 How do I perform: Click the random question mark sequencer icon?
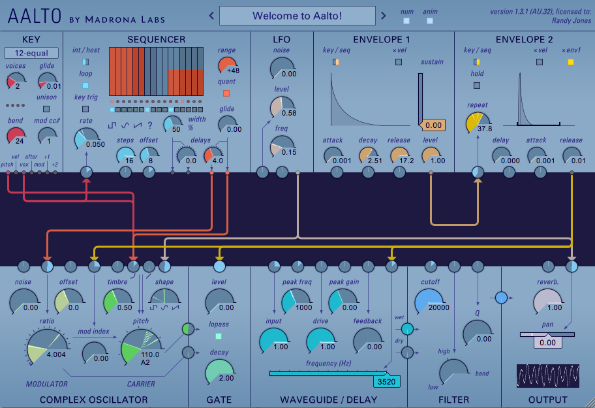[150, 124]
